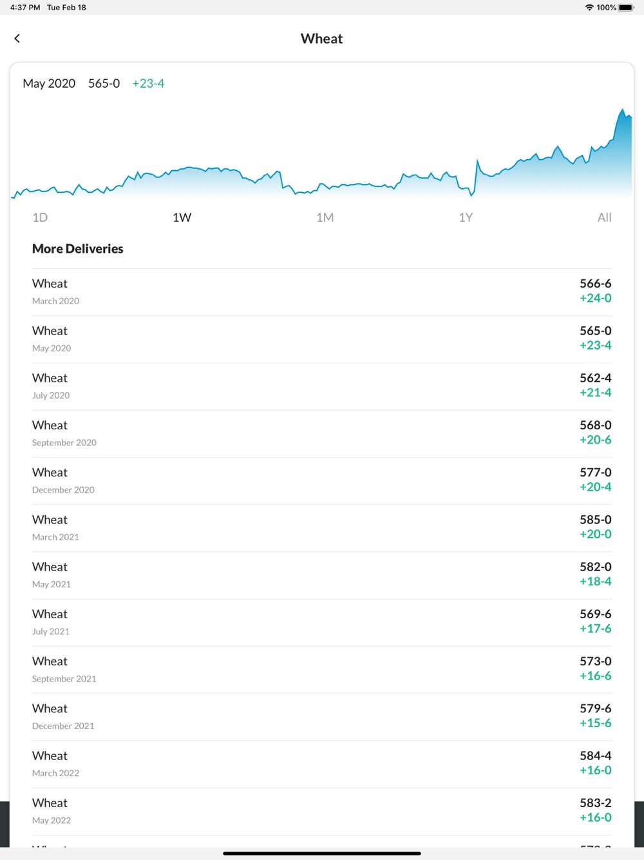Select the 1D chart range
Image resolution: width=644 pixels, height=860 pixels.
point(40,217)
